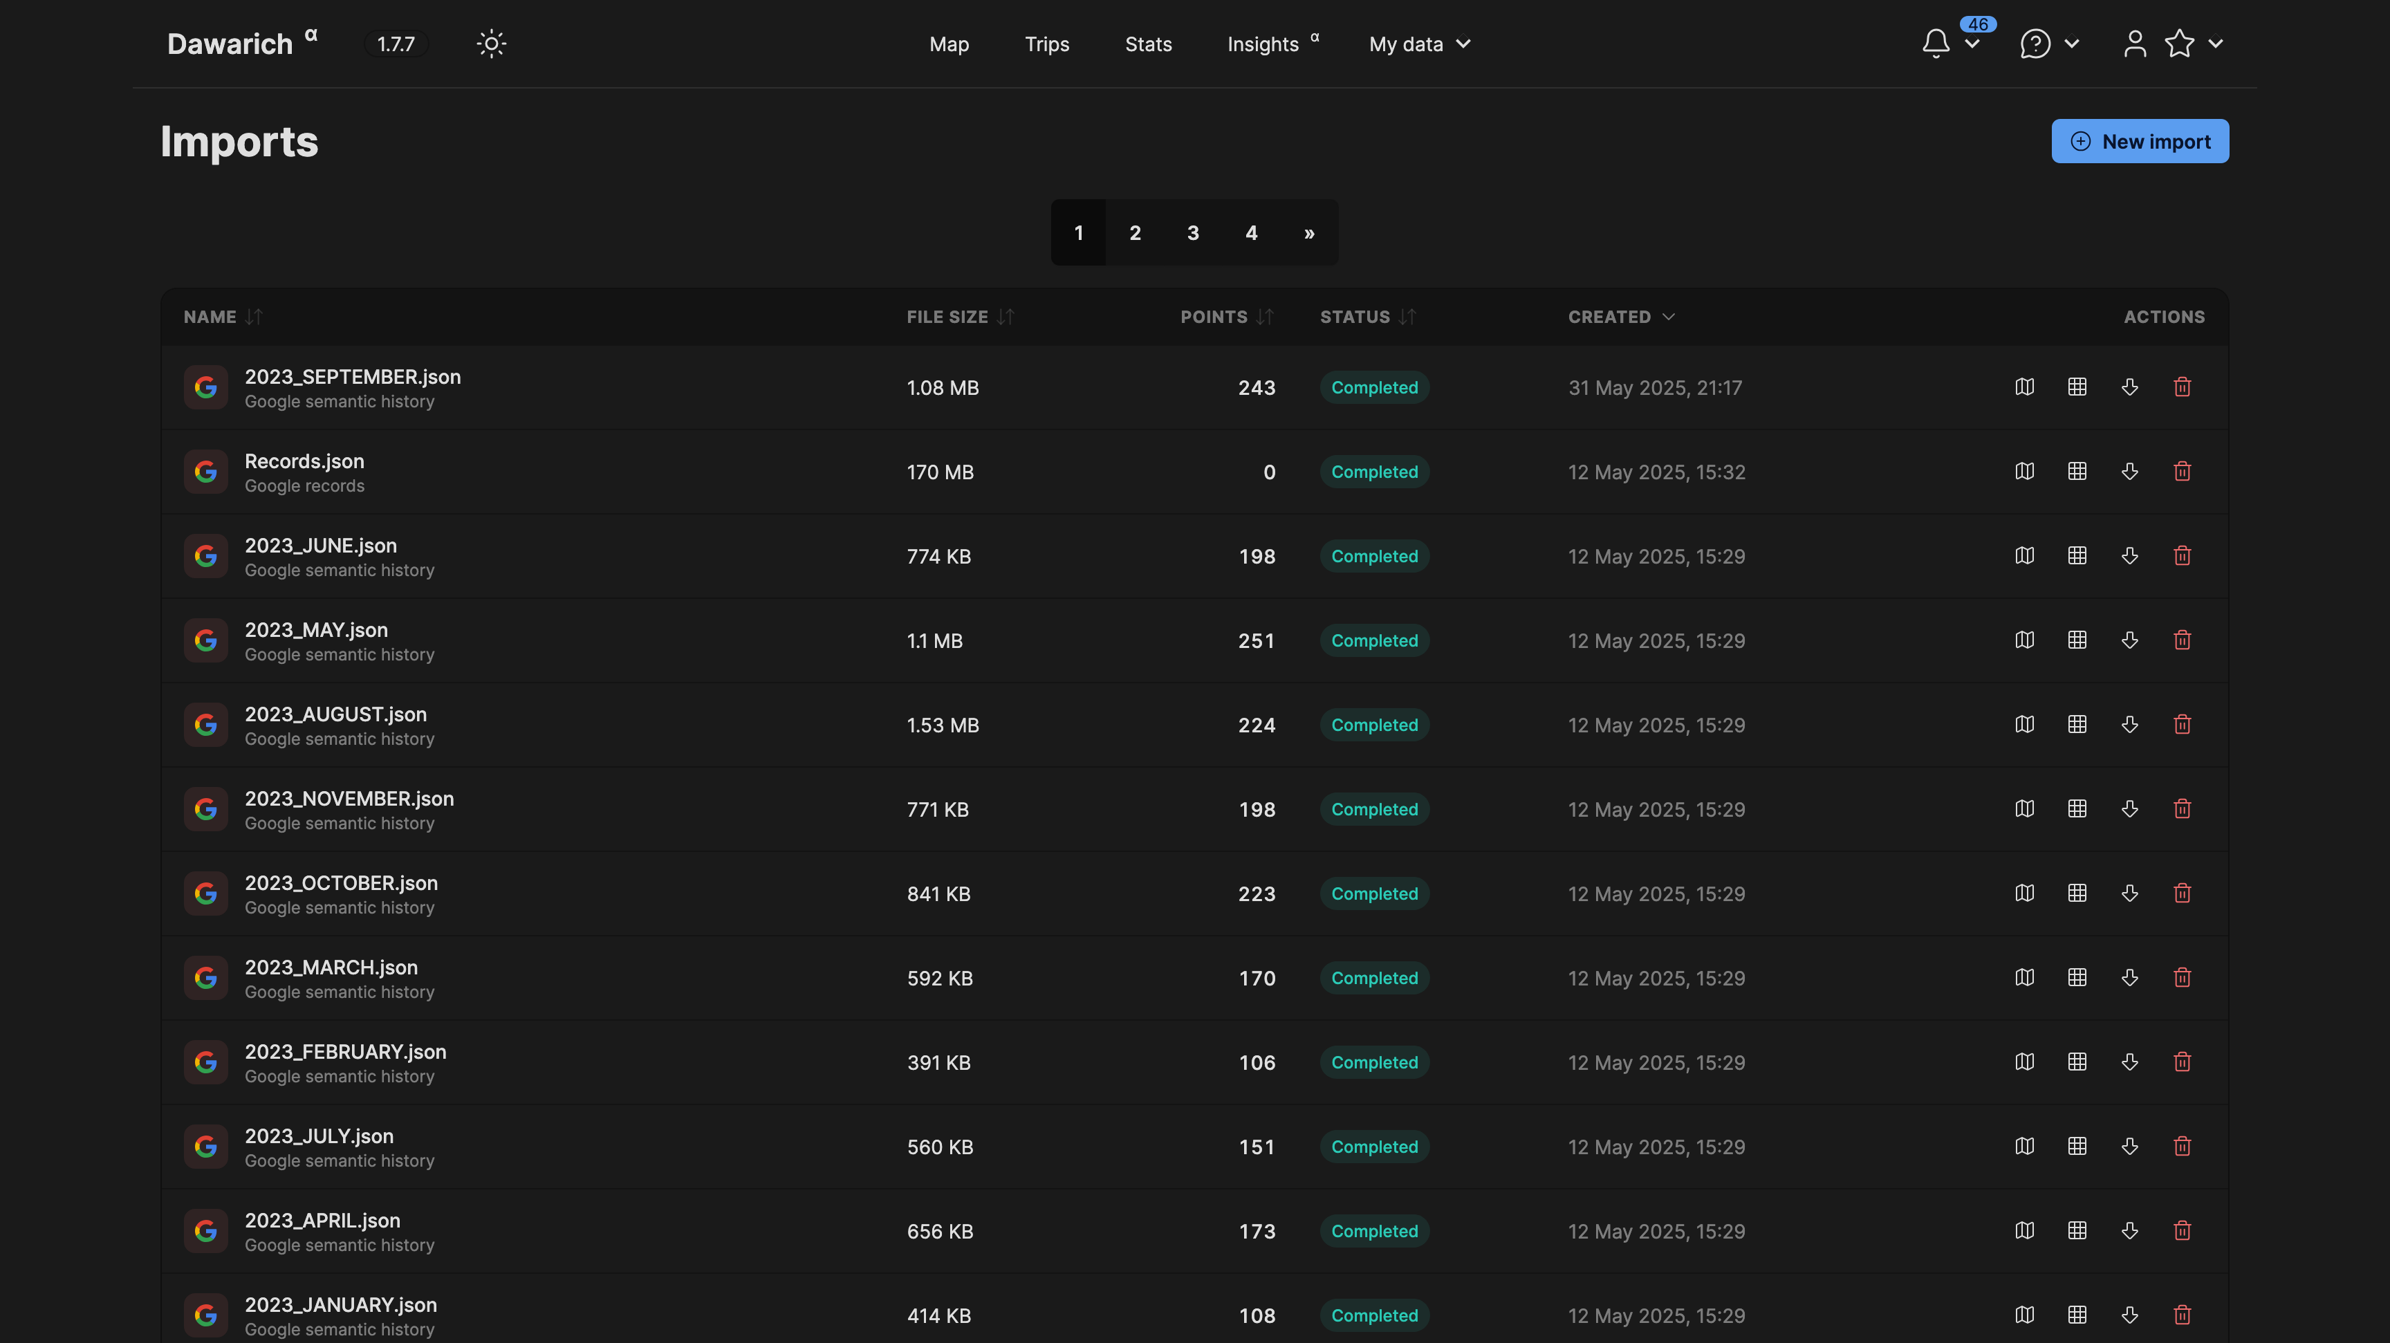The width and height of the screenshot is (2390, 1343).
Task: Open the Trips page
Action: click(1046, 44)
